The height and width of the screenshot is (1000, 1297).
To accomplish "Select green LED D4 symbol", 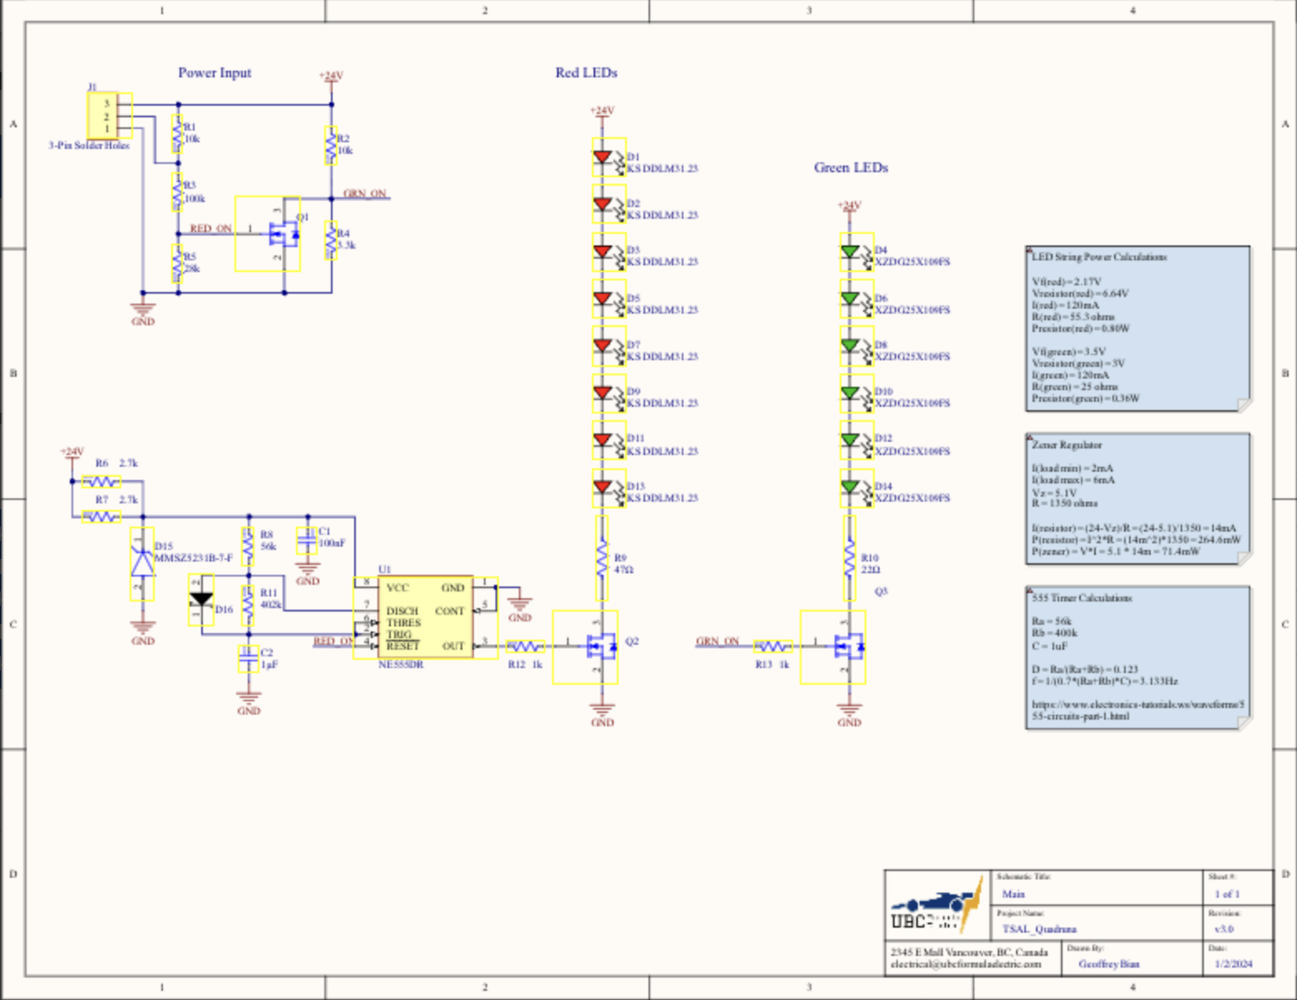I will (851, 251).
